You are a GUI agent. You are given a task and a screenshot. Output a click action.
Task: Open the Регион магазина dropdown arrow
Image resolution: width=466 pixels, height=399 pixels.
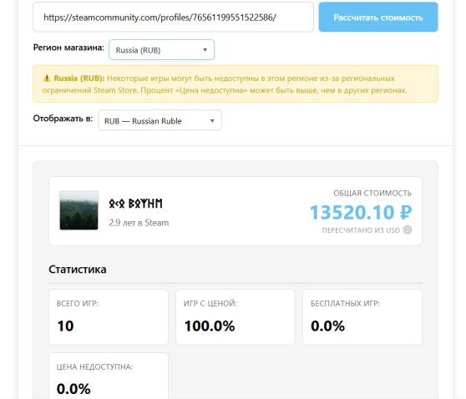coord(205,50)
